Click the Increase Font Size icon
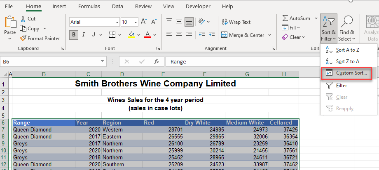This screenshot has height=170, width=379. pyautogui.click(x=144, y=22)
